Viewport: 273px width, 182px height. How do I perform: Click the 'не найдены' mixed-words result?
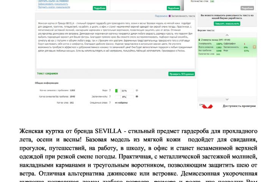click(x=121, y=103)
